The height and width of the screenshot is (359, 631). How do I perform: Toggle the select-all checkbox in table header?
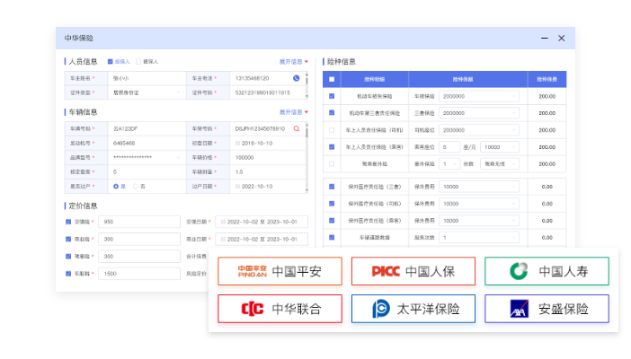pyautogui.click(x=332, y=79)
